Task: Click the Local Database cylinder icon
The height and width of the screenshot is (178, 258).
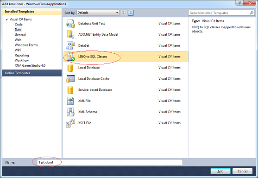Action: tap(70, 68)
